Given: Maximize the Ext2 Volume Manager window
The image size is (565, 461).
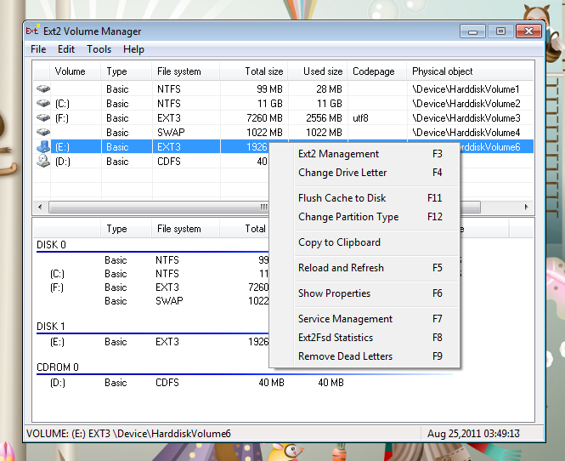Looking at the screenshot, I should tap(500, 31).
